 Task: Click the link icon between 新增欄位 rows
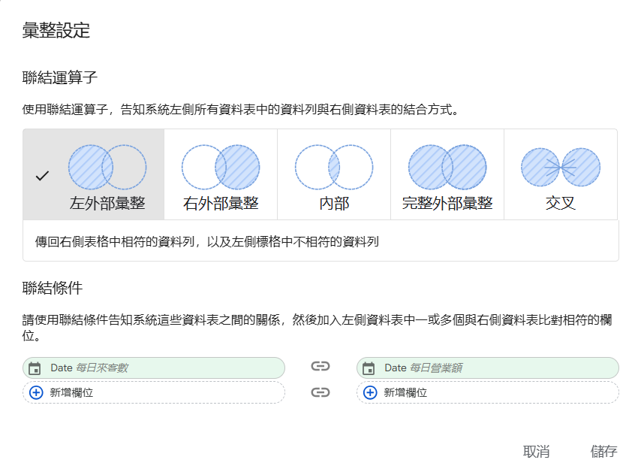[x=321, y=392]
